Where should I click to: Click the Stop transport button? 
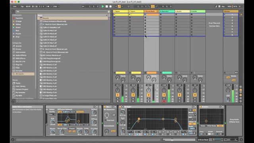(x=107, y=6)
